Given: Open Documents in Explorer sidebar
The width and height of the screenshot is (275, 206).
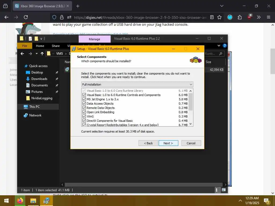Looking at the screenshot, I should [39, 85].
